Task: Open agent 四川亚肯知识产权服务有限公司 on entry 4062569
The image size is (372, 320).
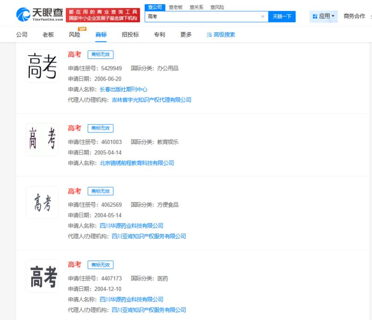Action: (149, 236)
